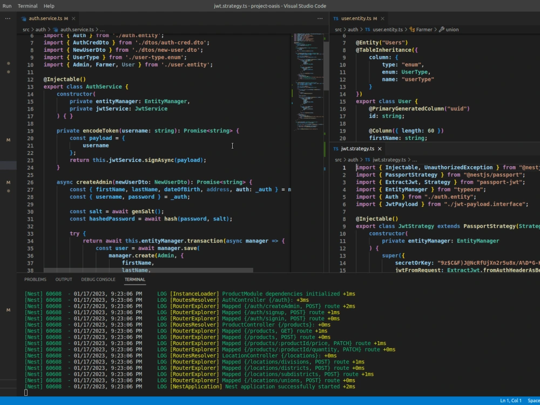Click the TS icon in user.entity.ts breadcrumb
Image resolution: width=540 pixels, height=405 pixels.
[367, 30]
